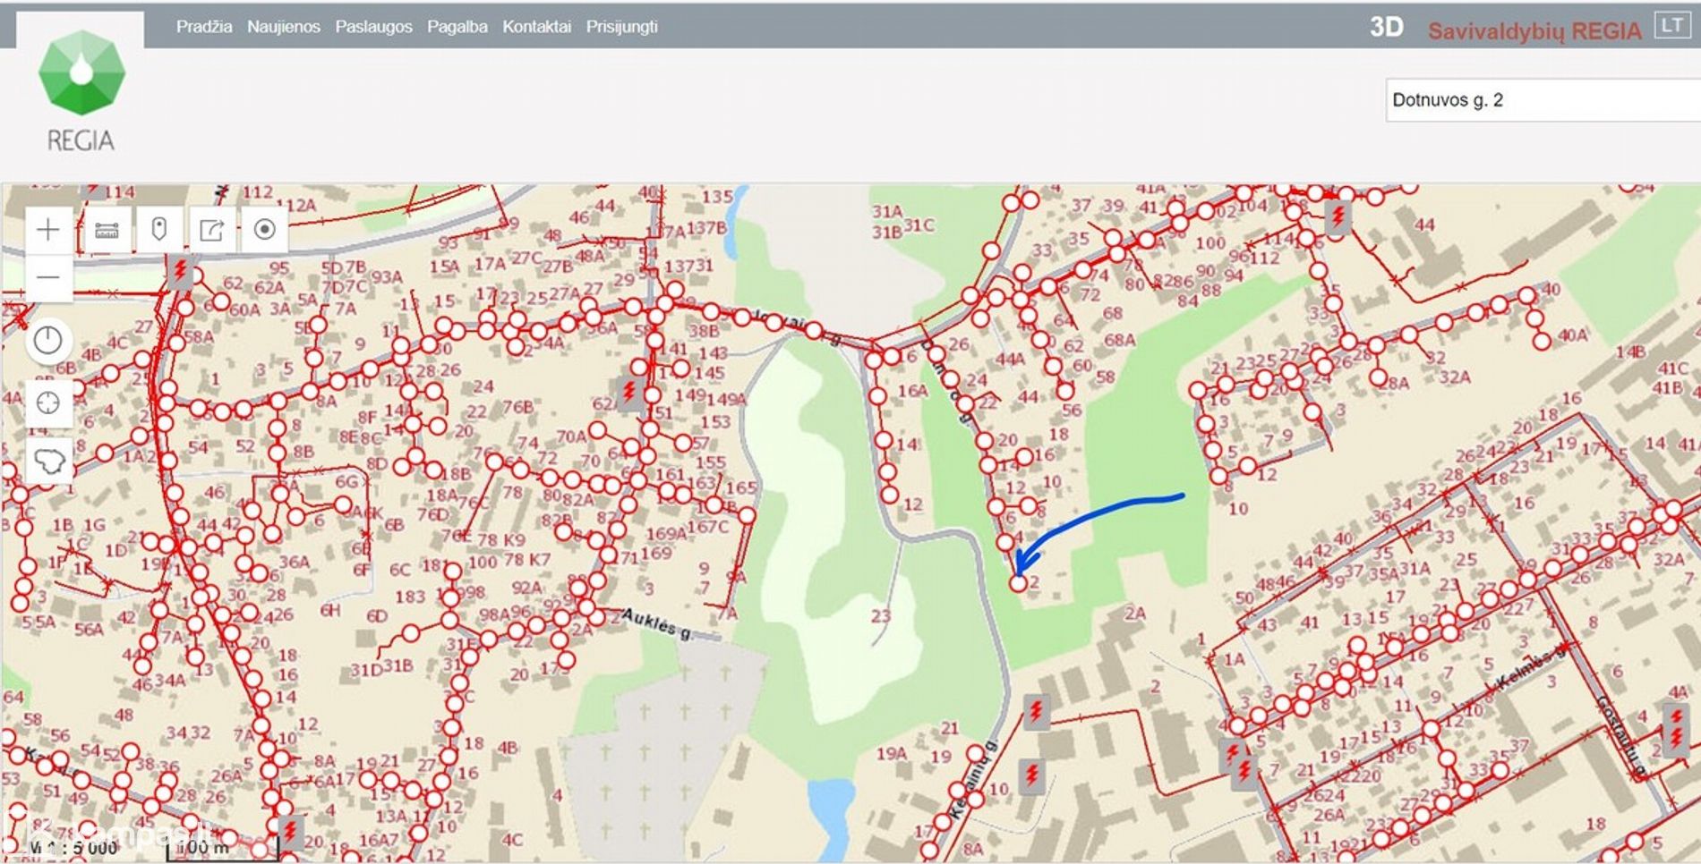1701x864 pixels.
Task: Go to Naujienos page
Action: point(283,27)
